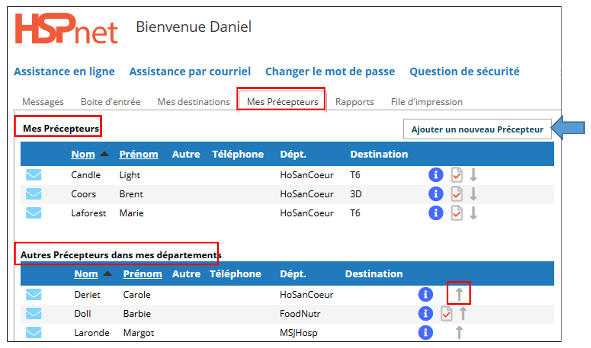Sort Mes Précepteurs by Prénom column
This screenshot has height=348, width=591.
139,154
